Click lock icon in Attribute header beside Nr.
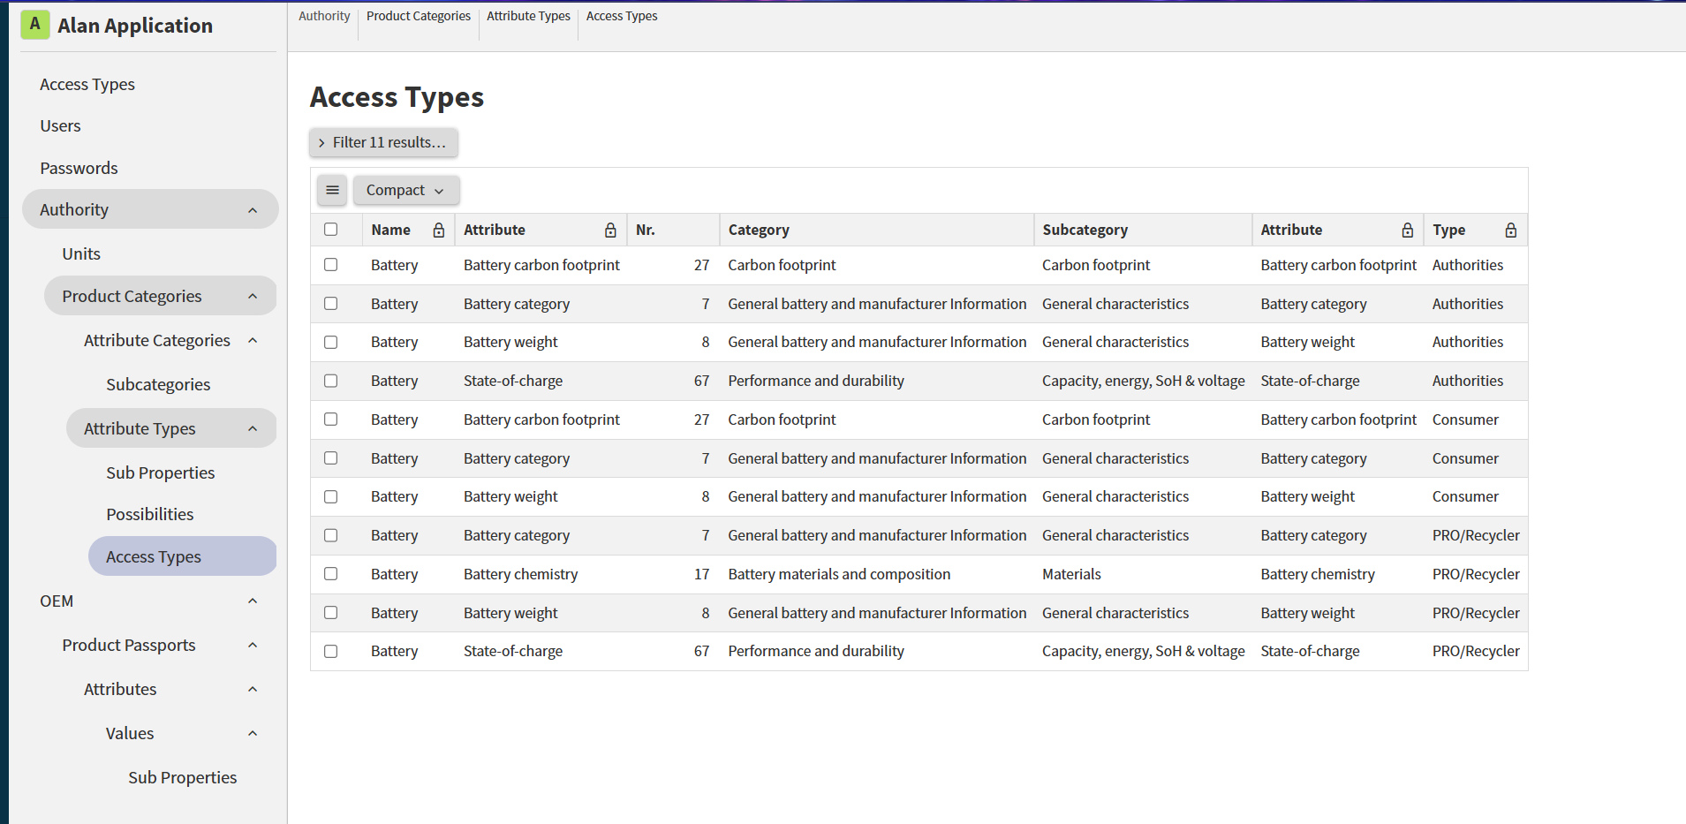This screenshot has height=824, width=1686. [x=610, y=231]
